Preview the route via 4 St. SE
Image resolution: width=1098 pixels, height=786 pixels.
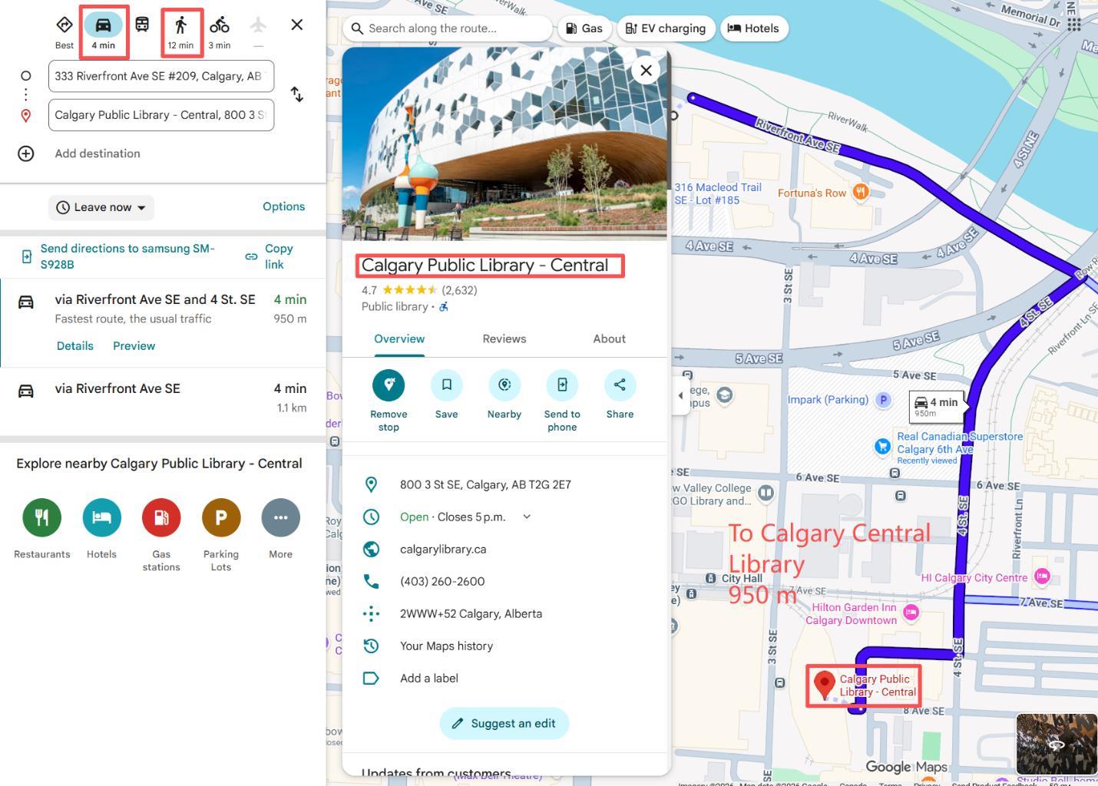pos(134,345)
